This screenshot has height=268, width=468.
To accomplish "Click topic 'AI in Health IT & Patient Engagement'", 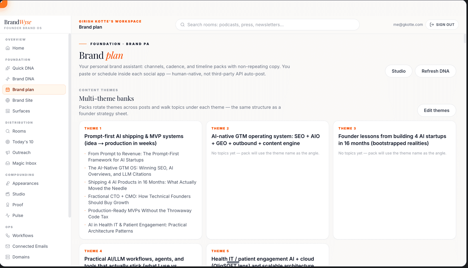I will pyautogui.click(x=137, y=228).
